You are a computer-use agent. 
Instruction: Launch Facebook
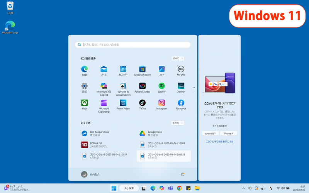181,105
